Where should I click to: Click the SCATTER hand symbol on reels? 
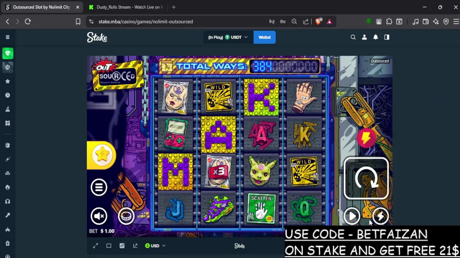click(x=261, y=209)
